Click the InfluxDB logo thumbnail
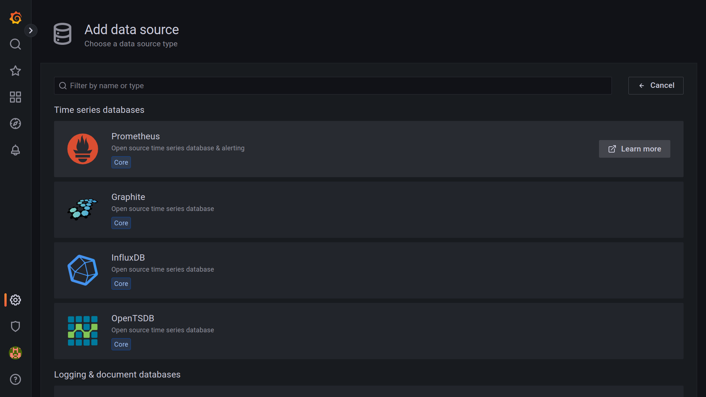 click(x=83, y=270)
